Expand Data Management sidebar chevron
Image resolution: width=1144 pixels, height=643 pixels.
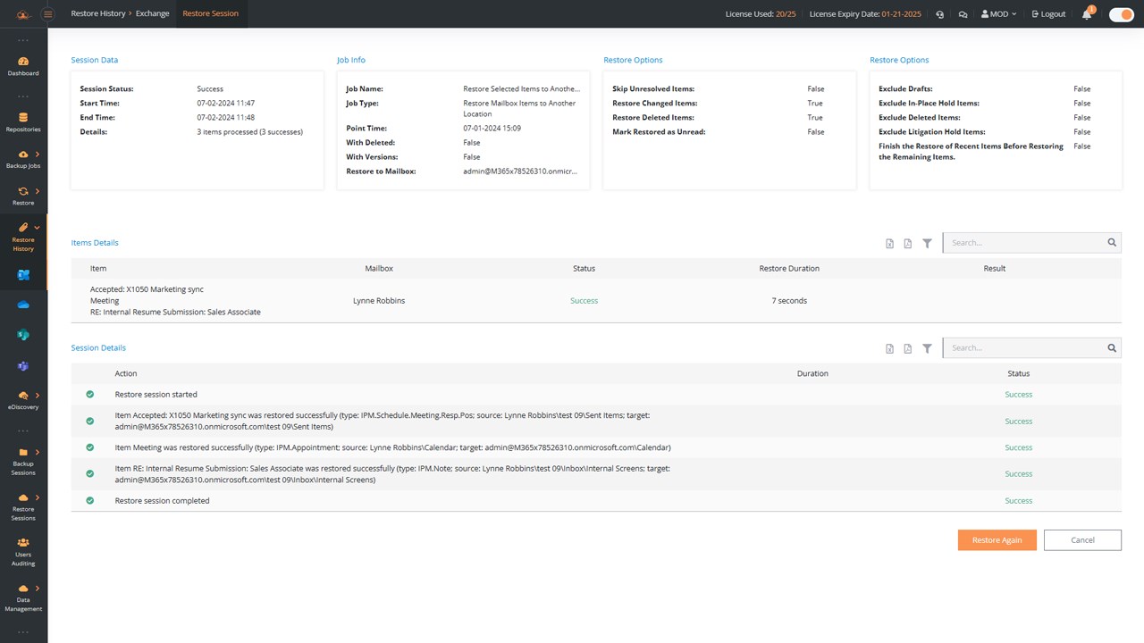click(38, 589)
